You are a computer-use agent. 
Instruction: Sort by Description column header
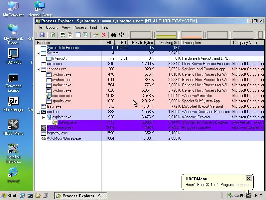[206, 43]
